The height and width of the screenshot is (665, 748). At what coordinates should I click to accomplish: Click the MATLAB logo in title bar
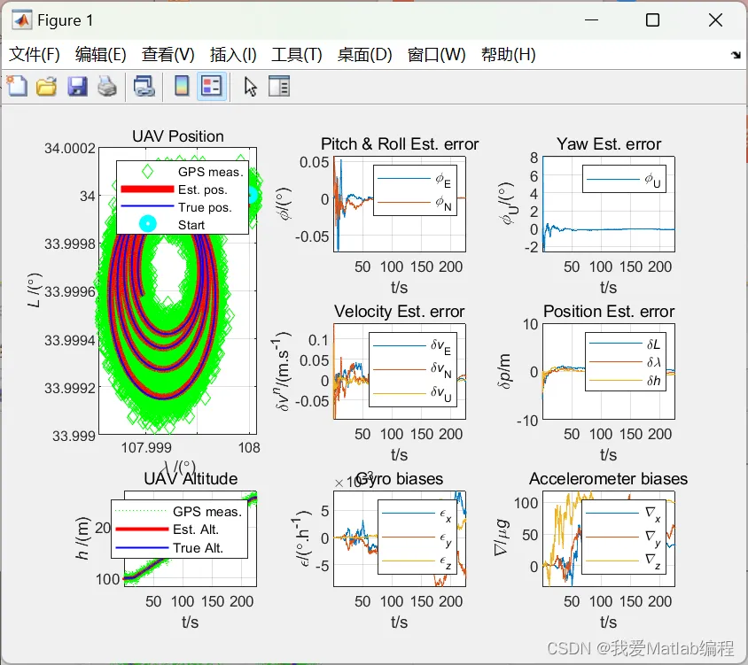21,20
